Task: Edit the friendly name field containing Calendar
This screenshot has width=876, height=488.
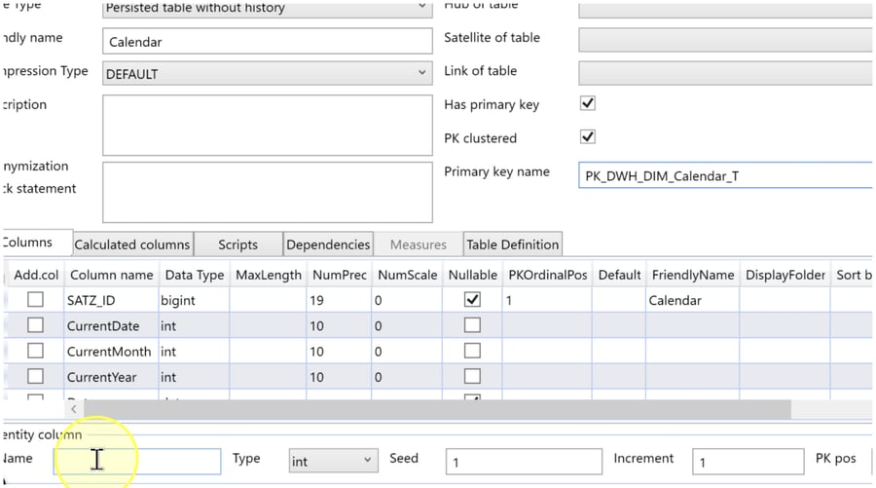Action: (x=267, y=41)
